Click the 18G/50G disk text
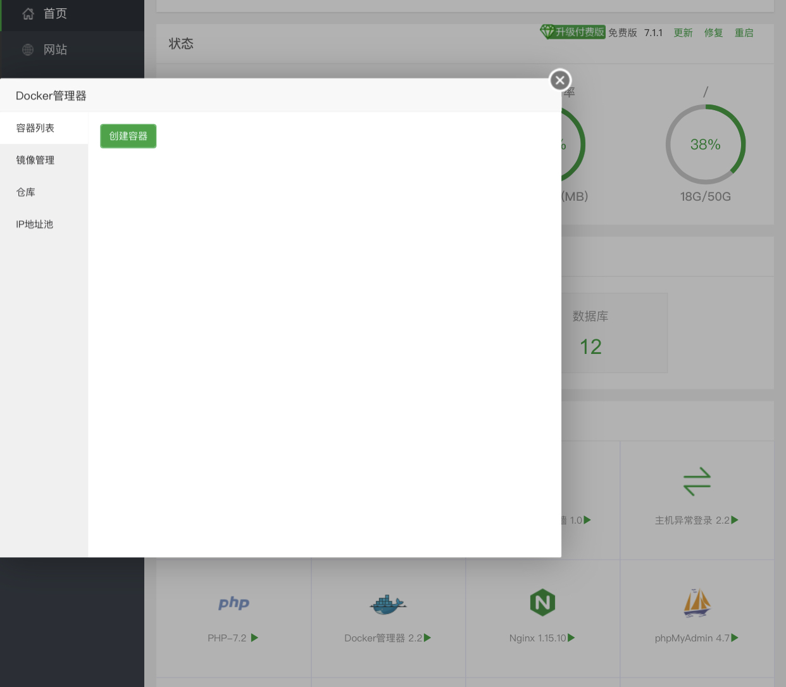This screenshot has height=687, width=786. coord(706,197)
